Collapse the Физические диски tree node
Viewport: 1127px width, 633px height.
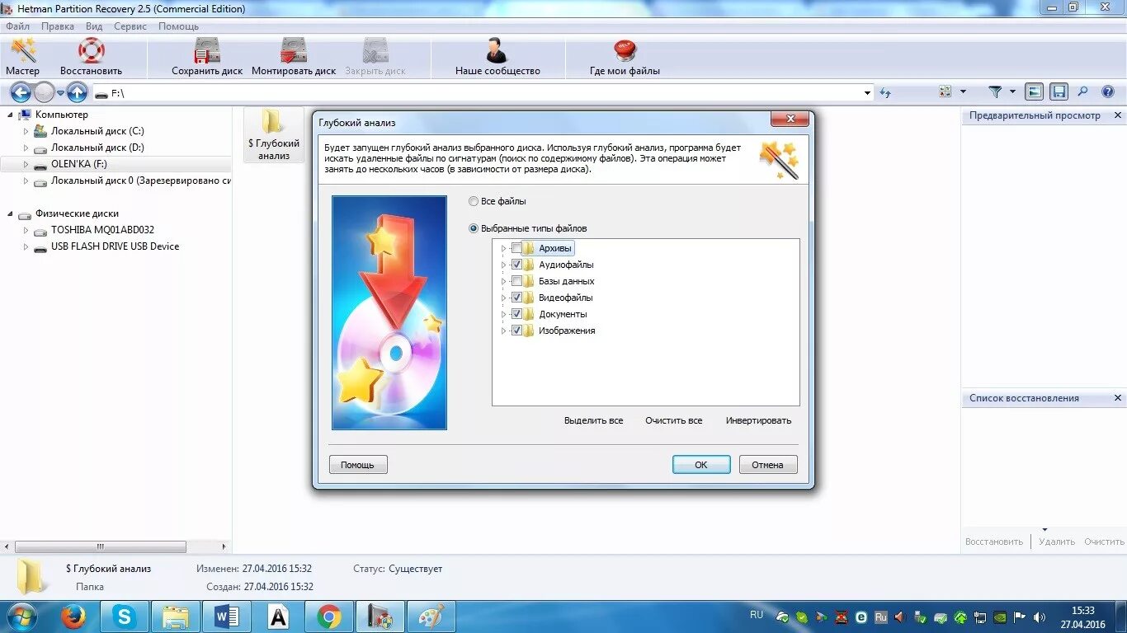tap(11, 213)
